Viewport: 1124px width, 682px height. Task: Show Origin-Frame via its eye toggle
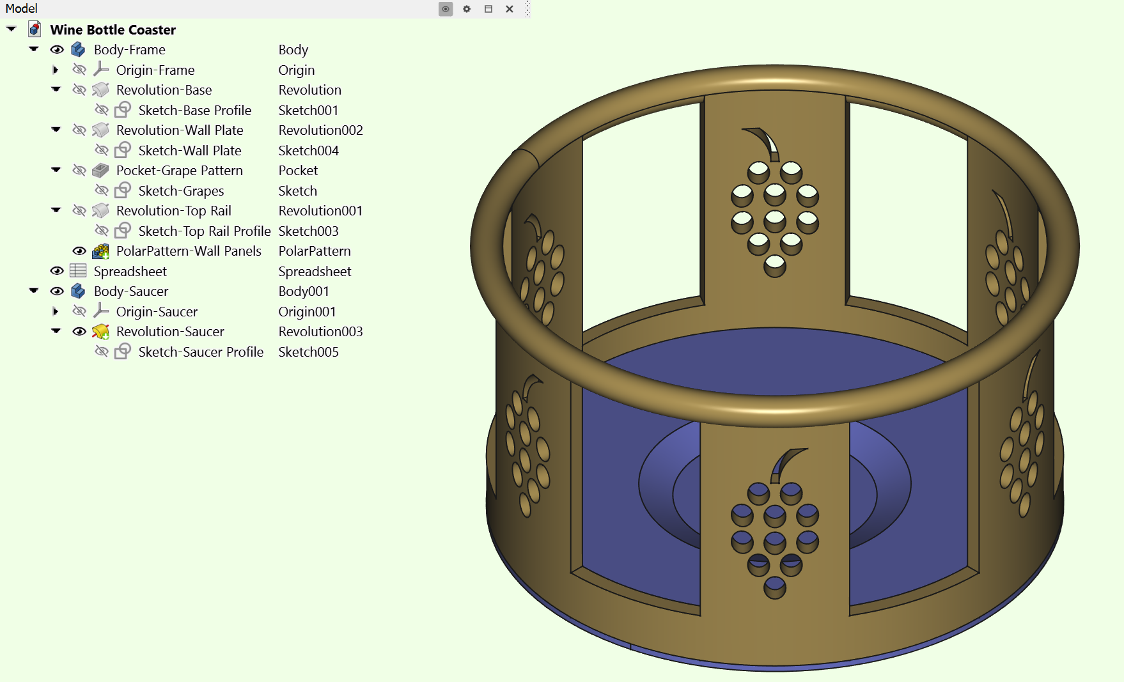click(79, 69)
